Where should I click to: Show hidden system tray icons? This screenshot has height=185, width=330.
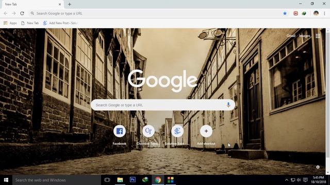click(x=287, y=180)
